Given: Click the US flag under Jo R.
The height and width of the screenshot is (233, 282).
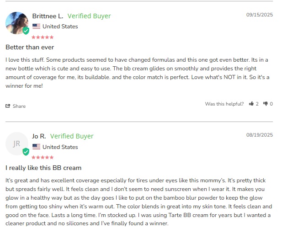Looking at the screenshot, I should pyautogui.click(x=36, y=147).
